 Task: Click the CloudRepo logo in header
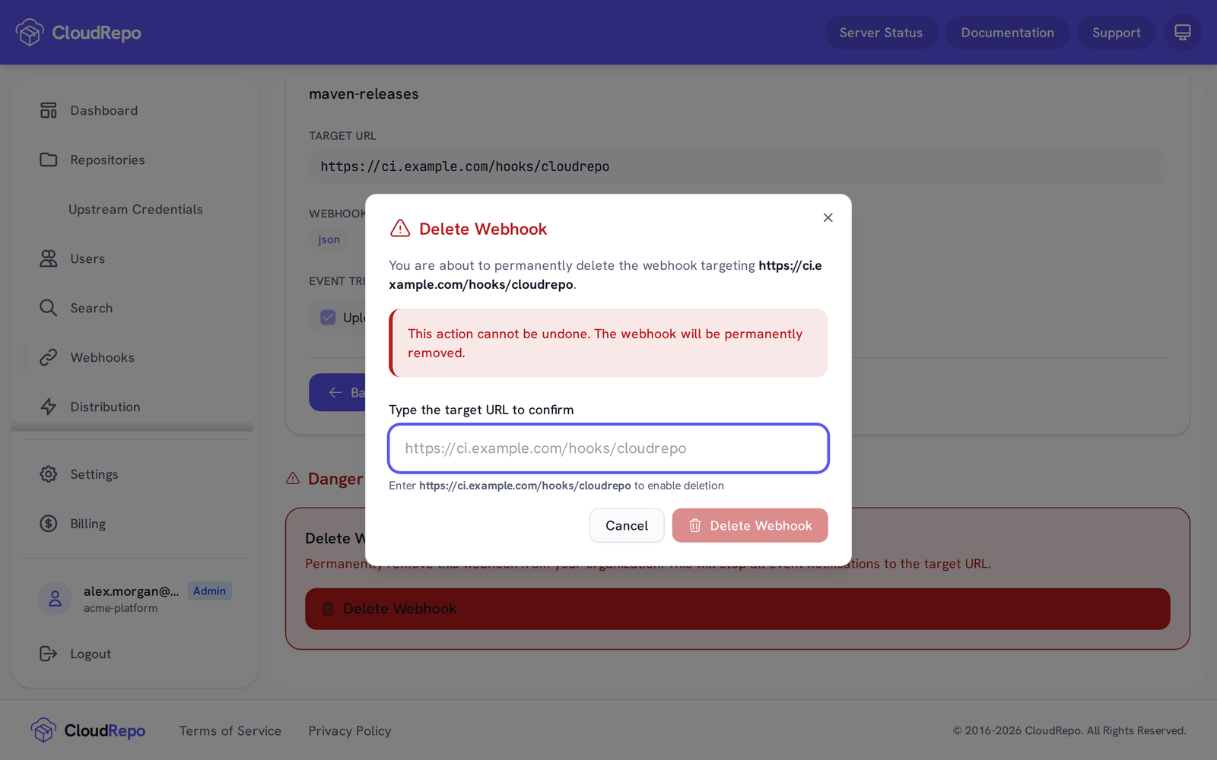(x=78, y=33)
